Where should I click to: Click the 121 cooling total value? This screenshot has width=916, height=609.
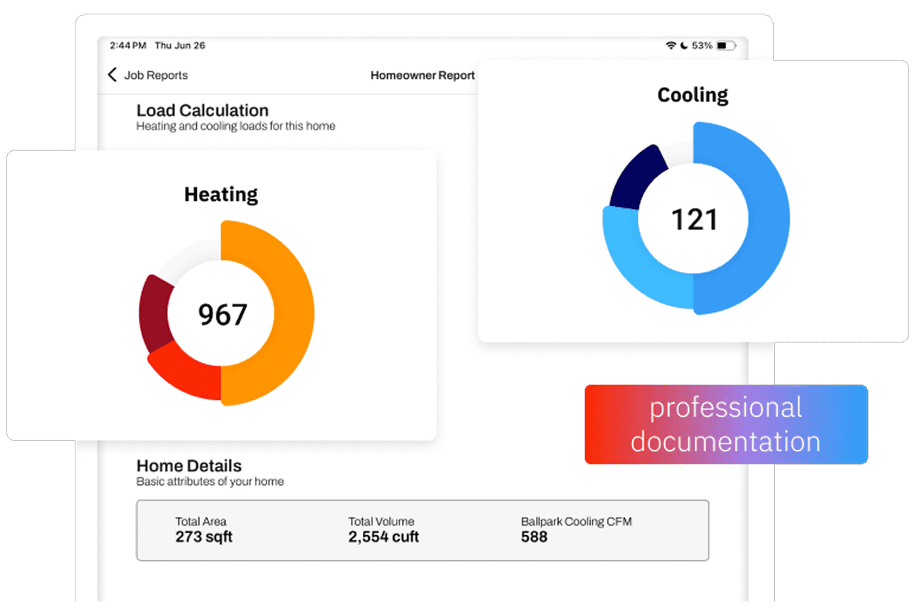pyautogui.click(x=694, y=219)
